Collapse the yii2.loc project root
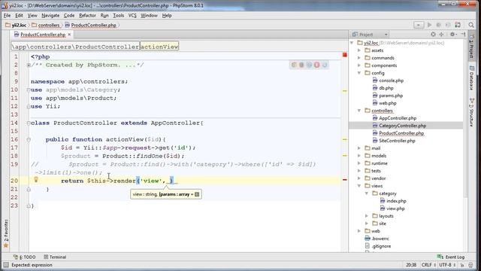 (x=352, y=43)
